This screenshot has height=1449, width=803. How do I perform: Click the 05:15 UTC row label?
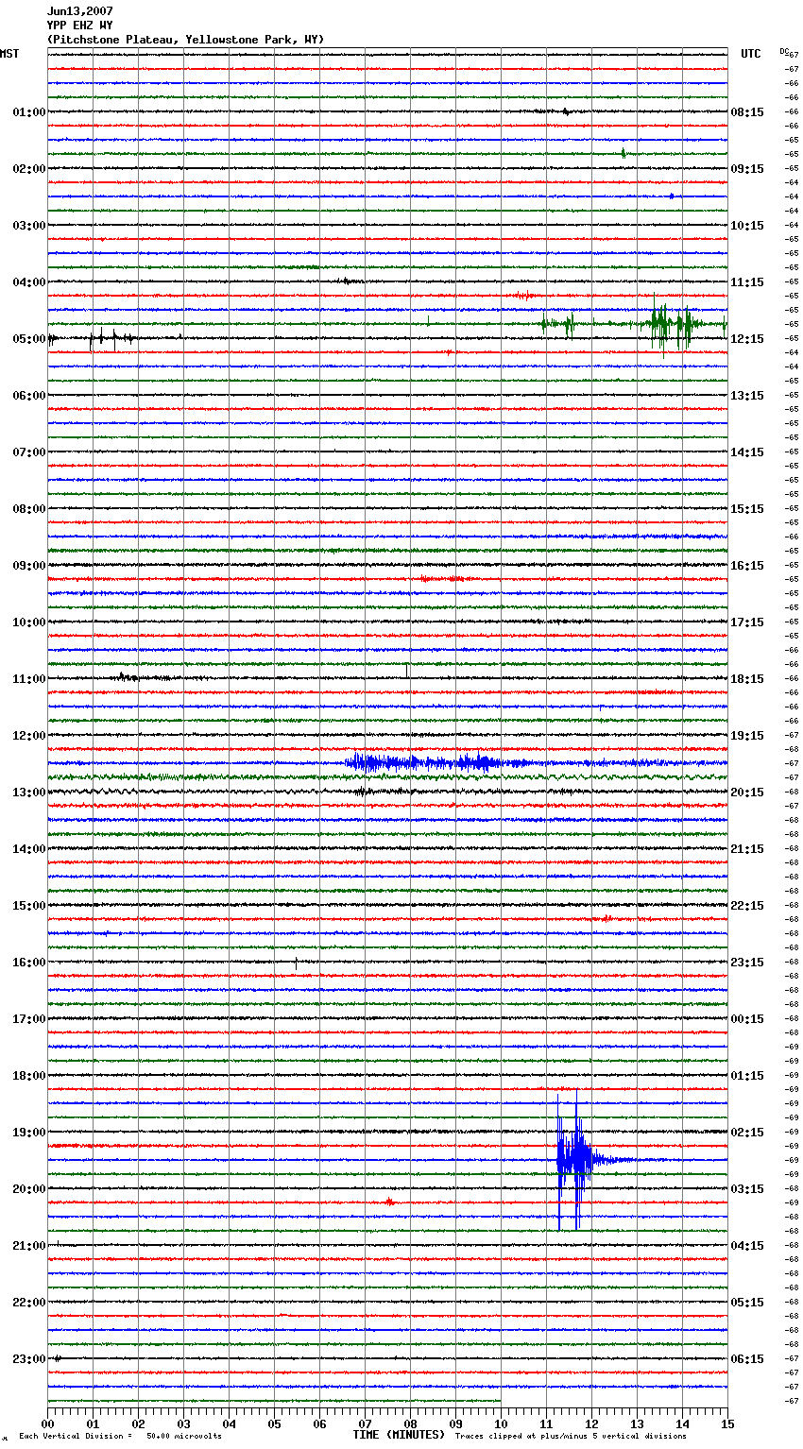pyautogui.click(x=747, y=1303)
